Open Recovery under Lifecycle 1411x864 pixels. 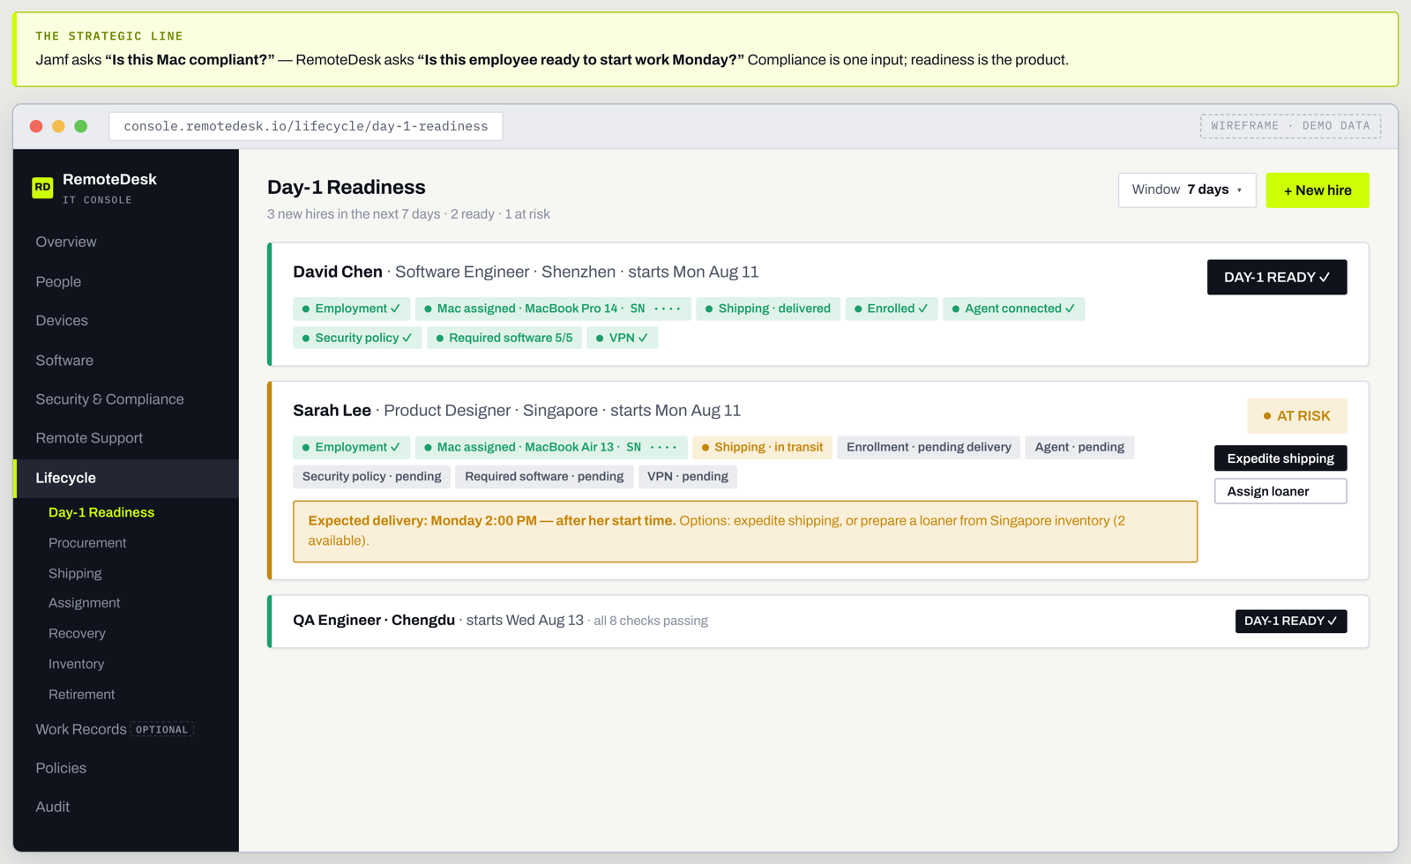point(77,633)
